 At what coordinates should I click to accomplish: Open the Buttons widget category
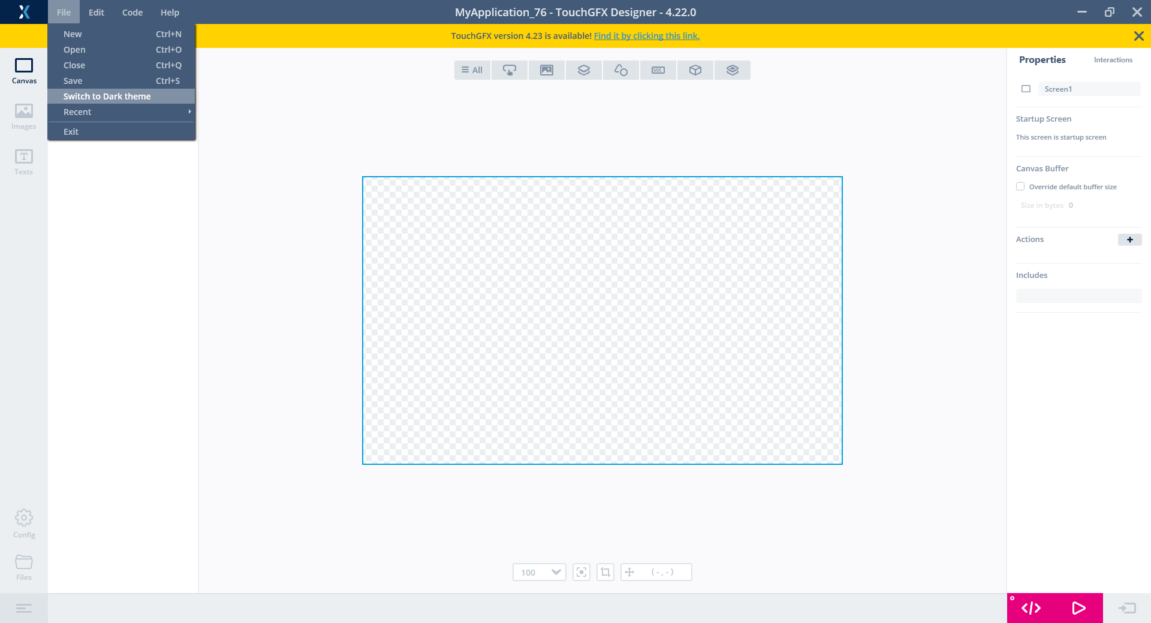pos(509,70)
